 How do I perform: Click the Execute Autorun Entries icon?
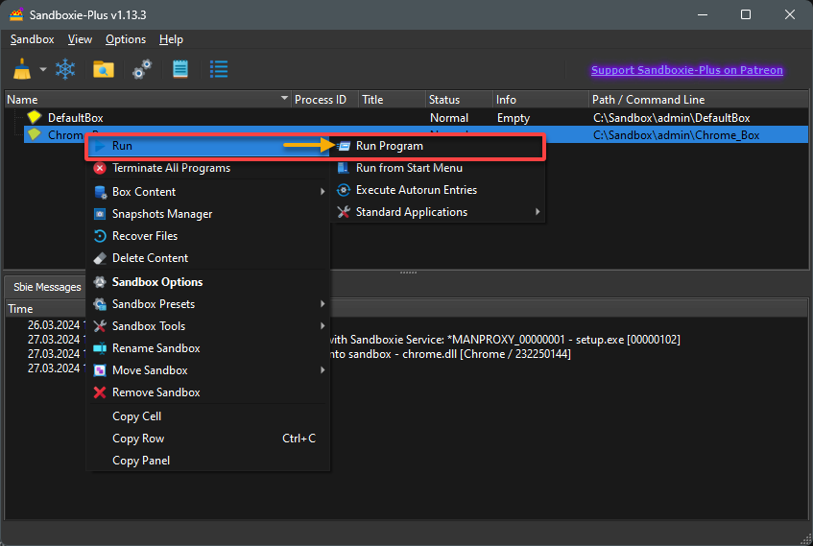point(344,190)
